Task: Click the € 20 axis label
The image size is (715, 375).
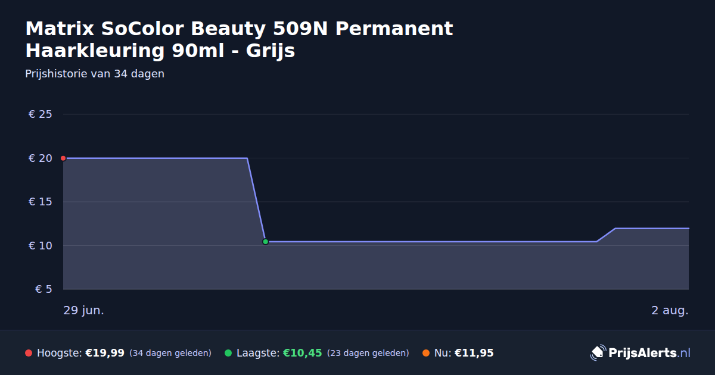Action: coord(41,158)
